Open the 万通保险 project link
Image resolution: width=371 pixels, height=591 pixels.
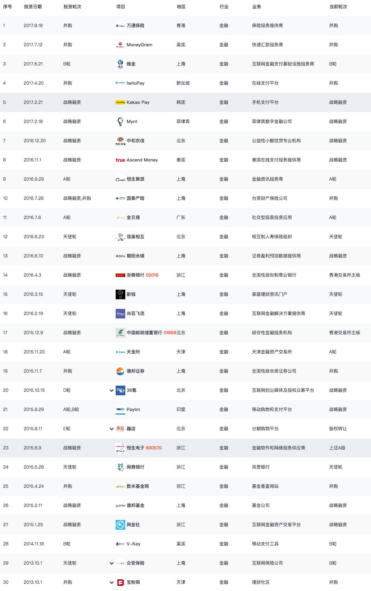[x=136, y=26]
